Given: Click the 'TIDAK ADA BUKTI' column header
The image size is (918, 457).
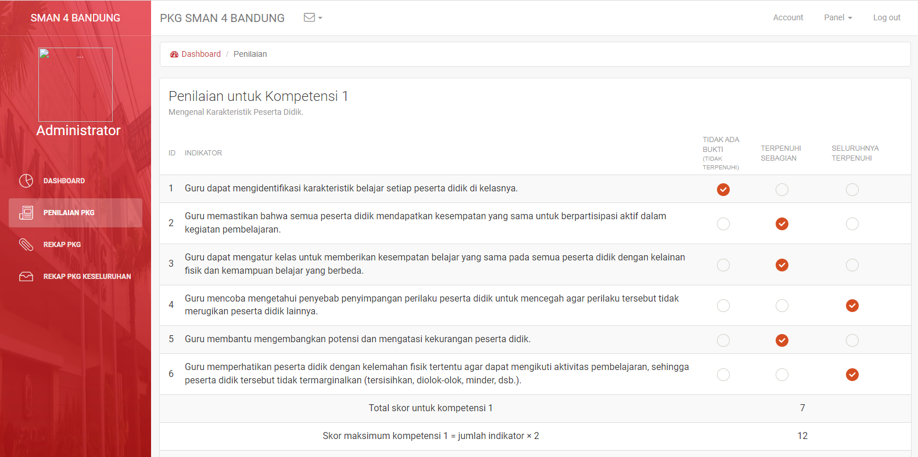Looking at the screenshot, I should [x=721, y=153].
